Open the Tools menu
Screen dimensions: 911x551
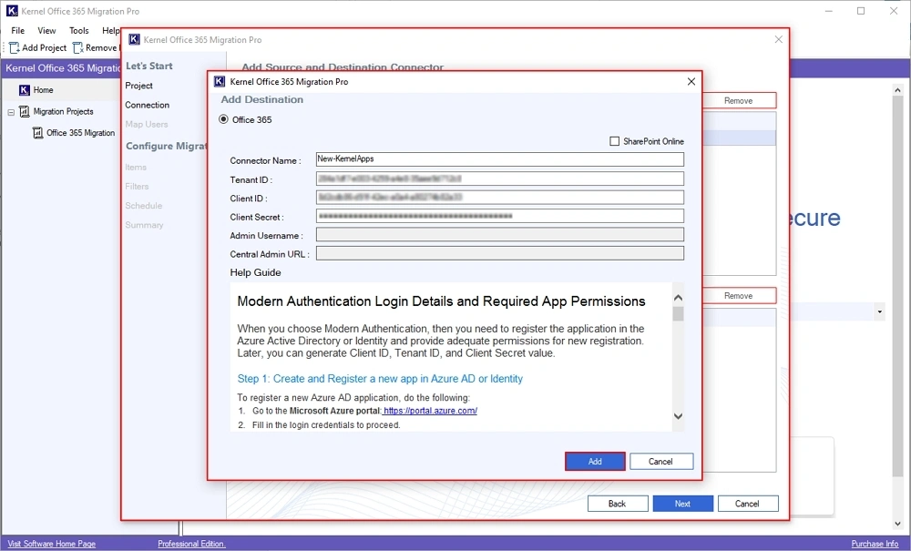point(78,30)
